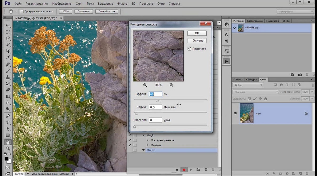This screenshot has width=317, height=176.
Task: Delete current state in History panel
Action: pos(307,75)
